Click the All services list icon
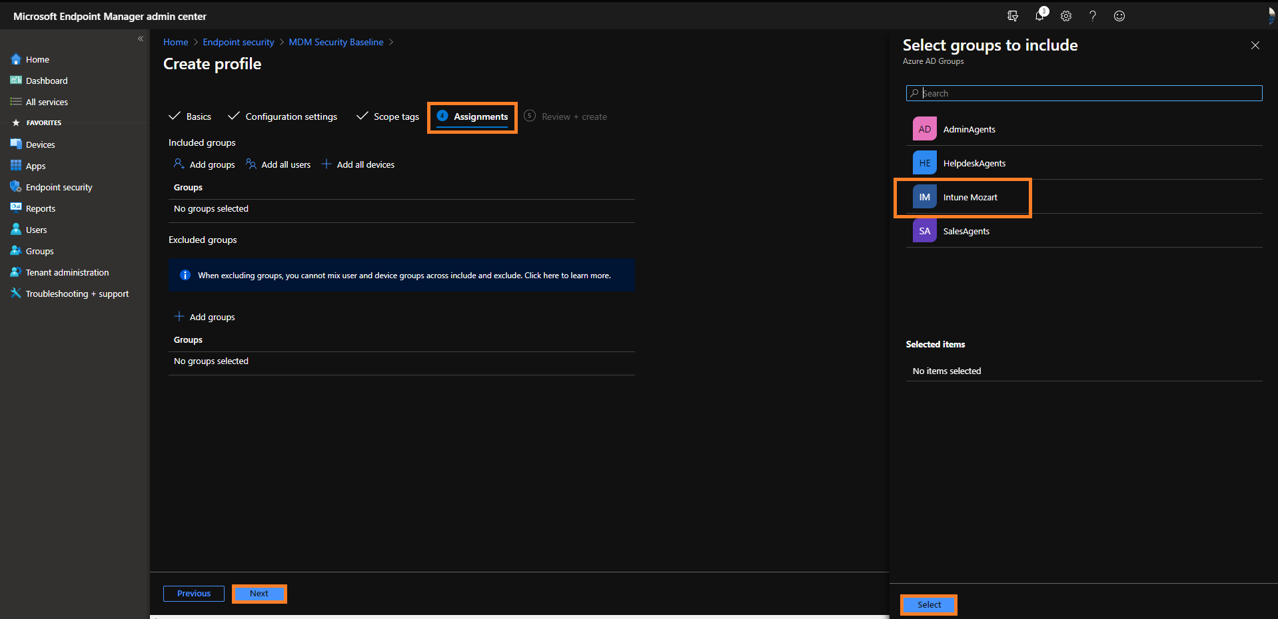The height and width of the screenshot is (619, 1278). [16, 102]
